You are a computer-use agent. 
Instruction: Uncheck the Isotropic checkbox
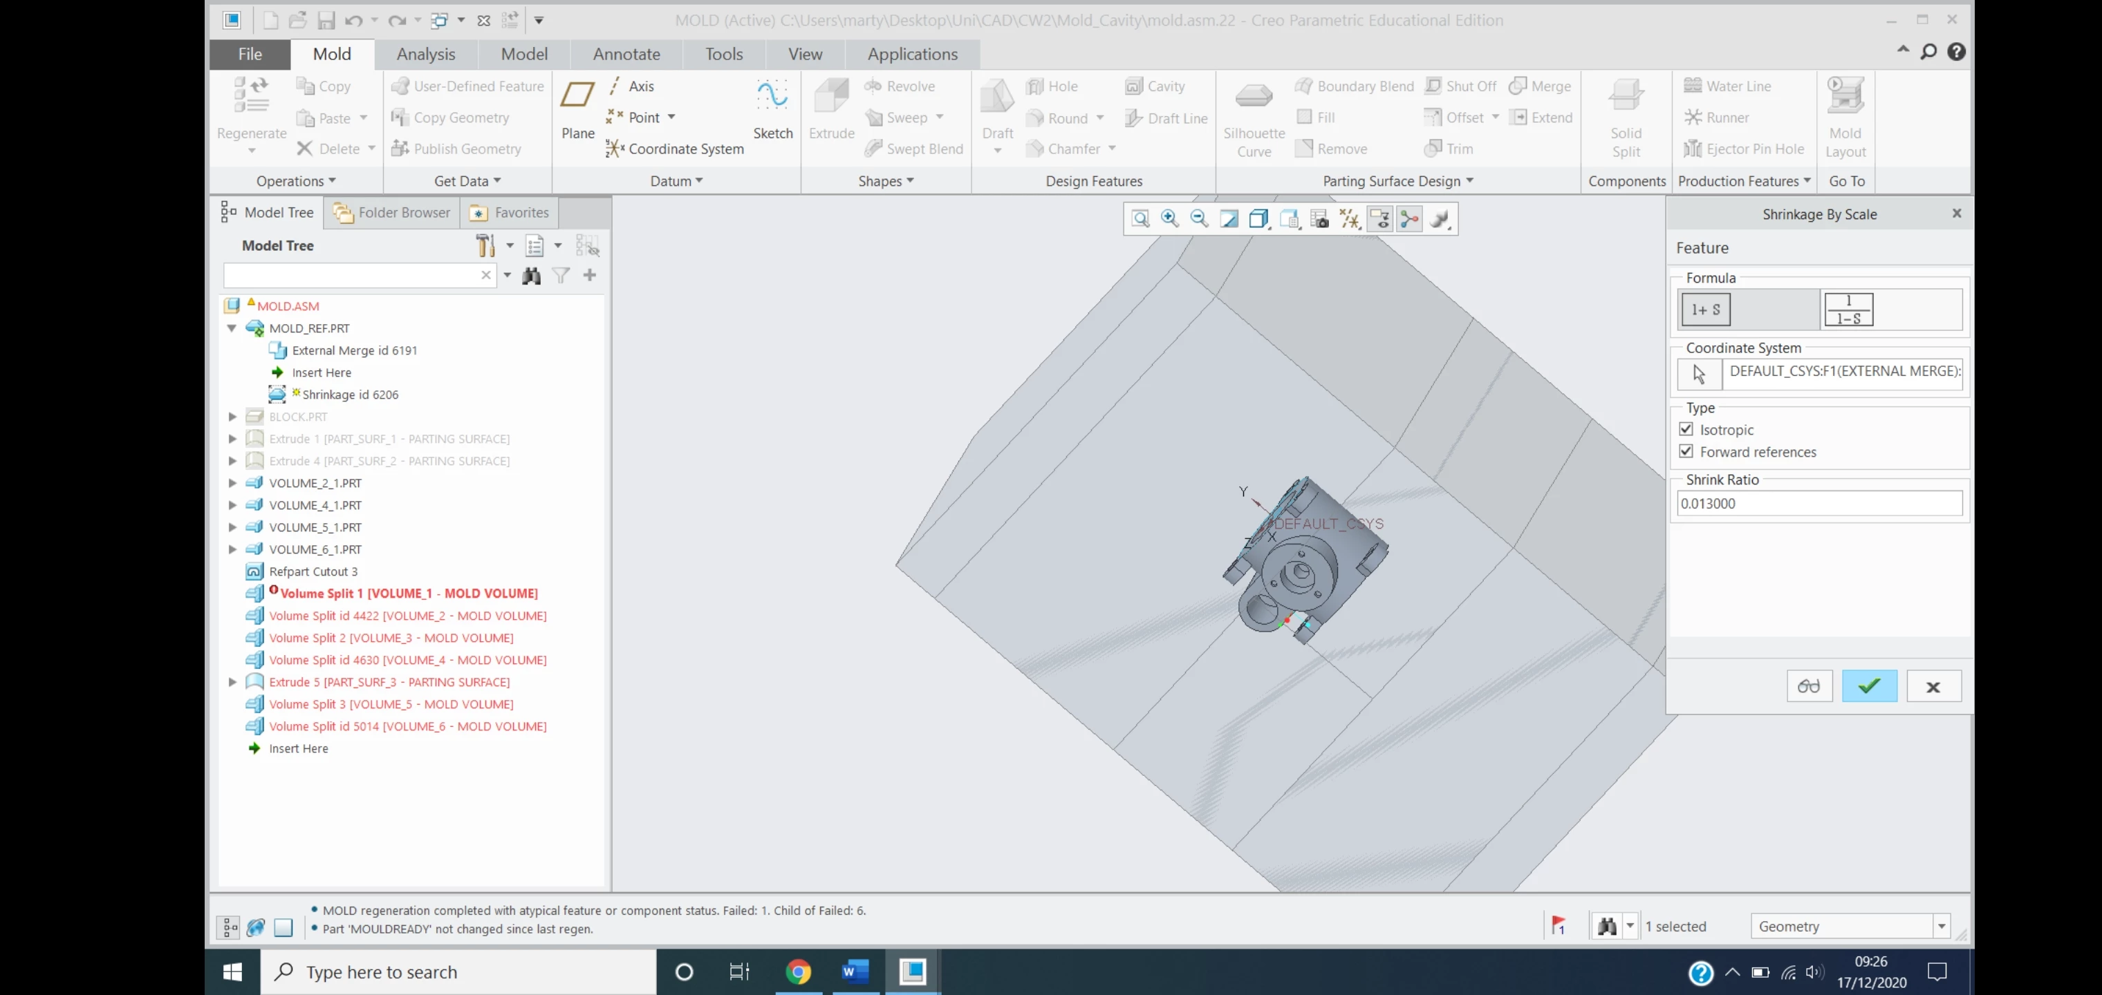point(1686,429)
